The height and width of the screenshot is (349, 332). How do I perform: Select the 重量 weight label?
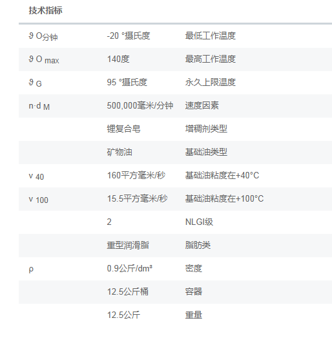[x=194, y=315]
